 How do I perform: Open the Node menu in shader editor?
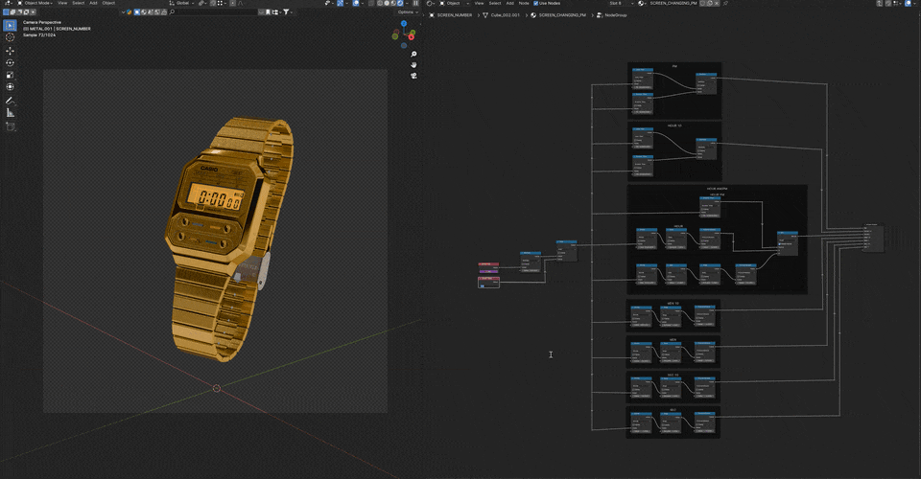524,4
